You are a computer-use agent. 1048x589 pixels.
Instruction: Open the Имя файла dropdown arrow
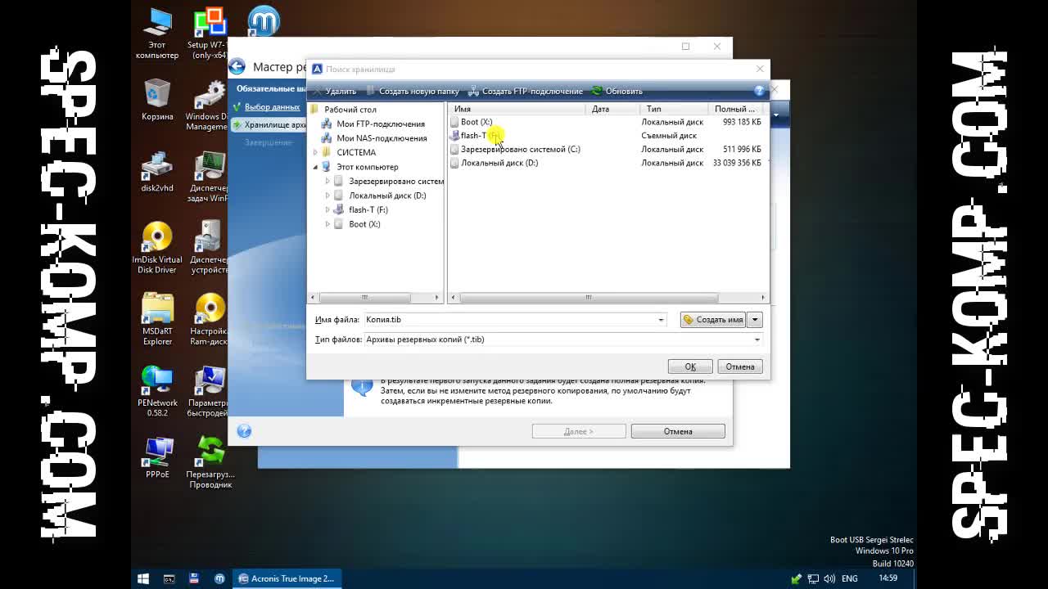coord(661,320)
